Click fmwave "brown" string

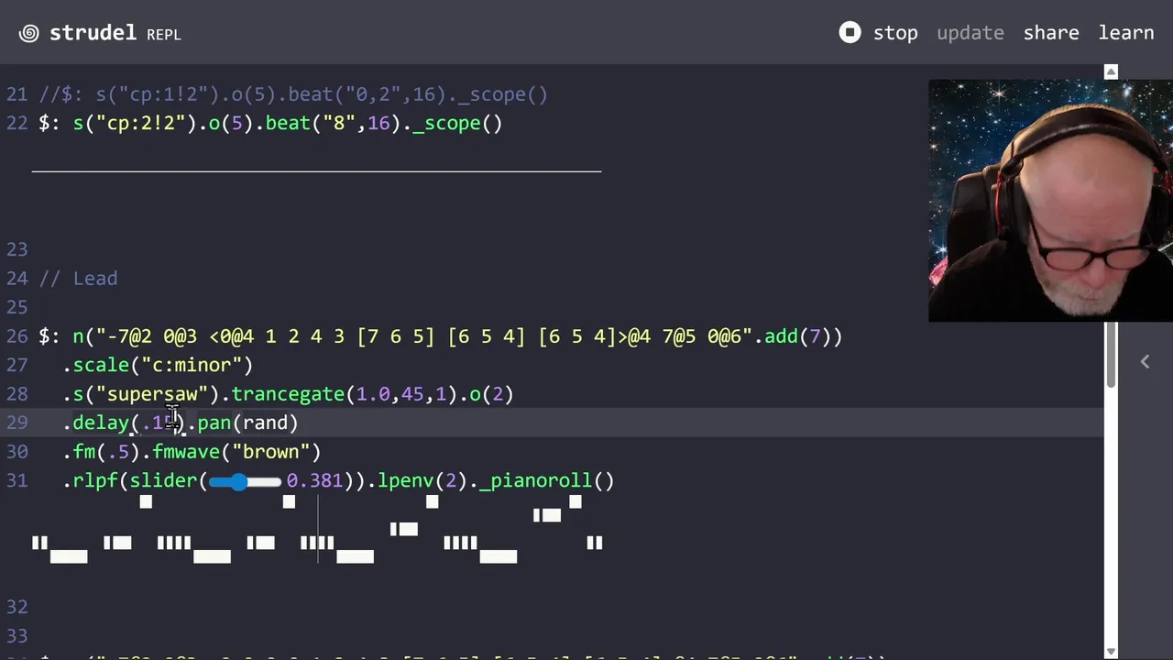click(x=270, y=452)
